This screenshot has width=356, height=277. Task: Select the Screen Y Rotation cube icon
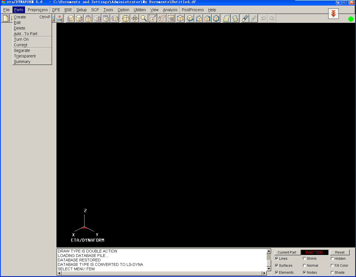coord(106,18)
